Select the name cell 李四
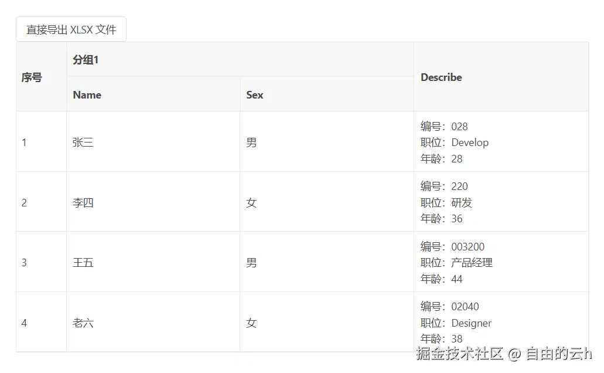This screenshot has height=373, width=604. coord(153,202)
